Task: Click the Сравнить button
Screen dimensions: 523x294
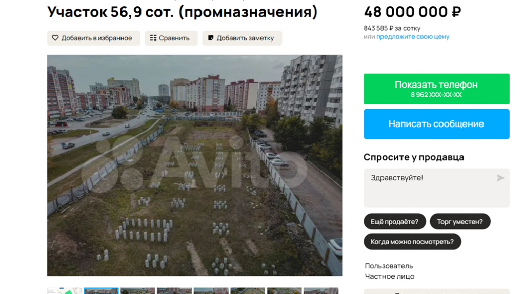Action: click(171, 38)
